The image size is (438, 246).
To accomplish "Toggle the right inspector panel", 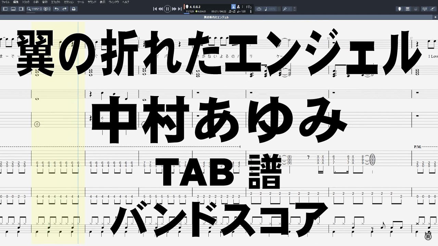I will 22,9.
